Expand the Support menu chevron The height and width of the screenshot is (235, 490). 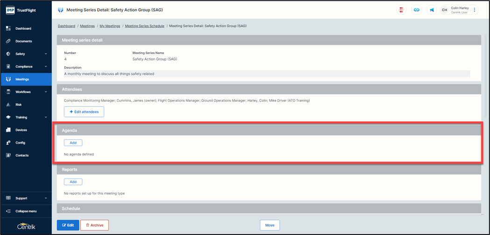click(x=46, y=198)
